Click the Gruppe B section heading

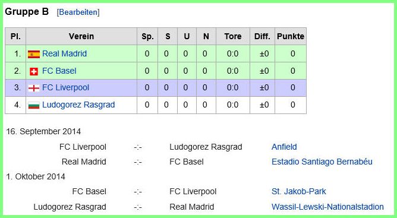click(27, 12)
